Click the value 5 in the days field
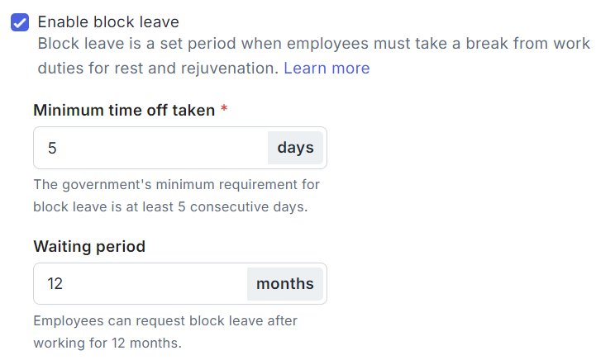This screenshot has width=596, height=360. (x=52, y=149)
